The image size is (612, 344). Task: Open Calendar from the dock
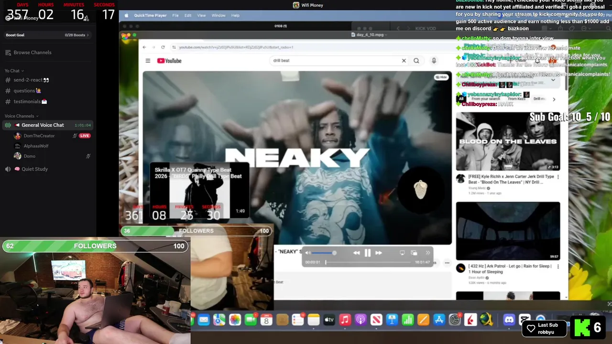pos(266,320)
